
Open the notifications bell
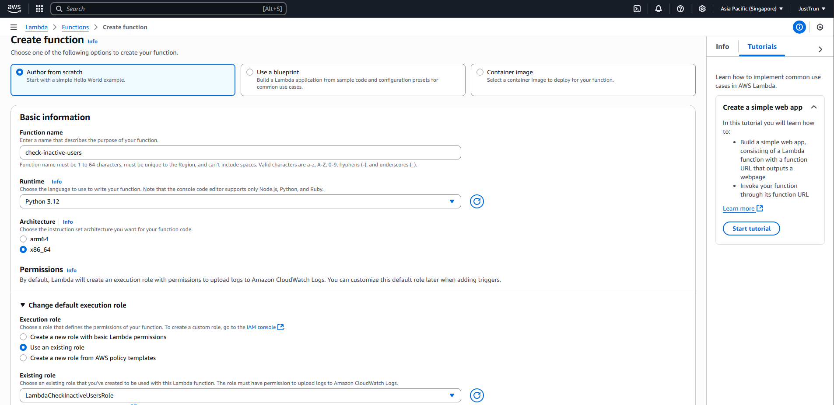point(659,9)
